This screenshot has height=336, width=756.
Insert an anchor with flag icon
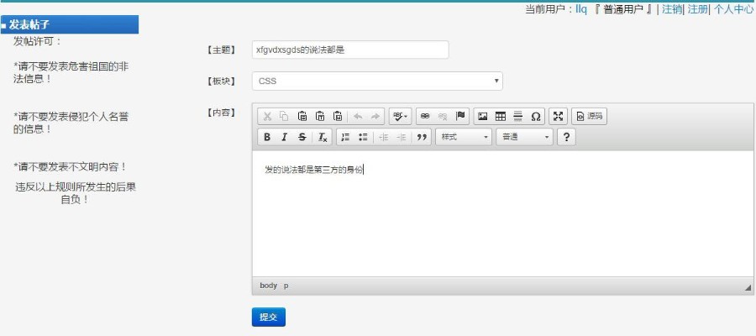[x=460, y=116]
